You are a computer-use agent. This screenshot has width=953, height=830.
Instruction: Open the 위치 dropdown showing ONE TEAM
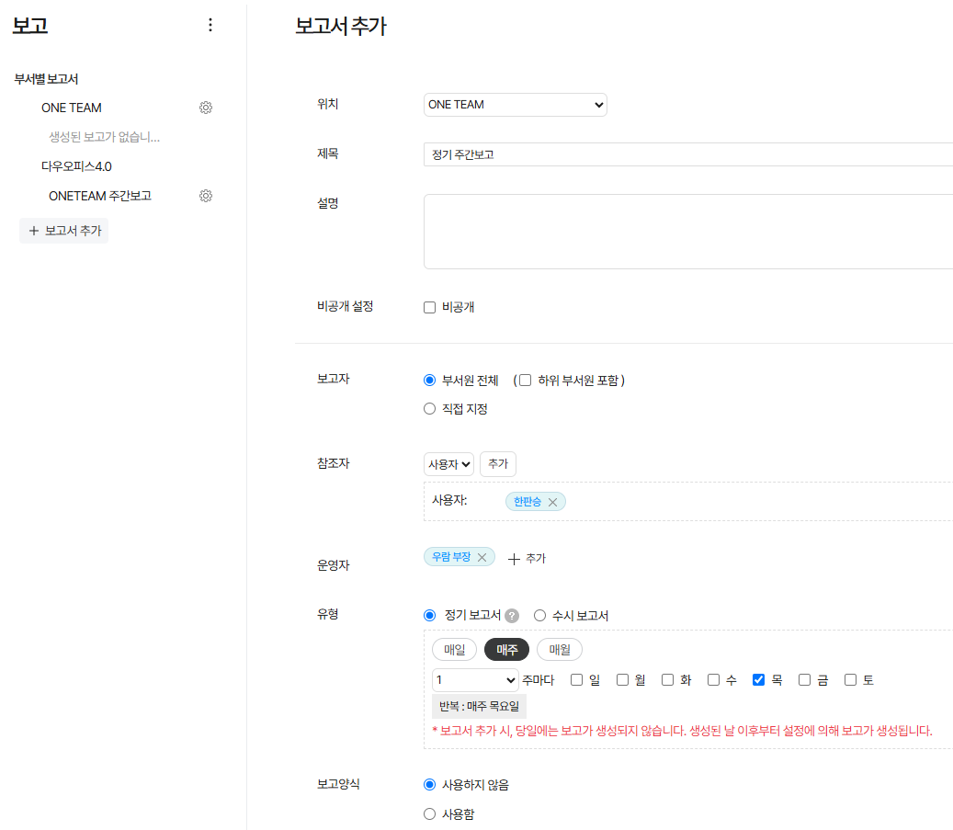tap(515, 105)
